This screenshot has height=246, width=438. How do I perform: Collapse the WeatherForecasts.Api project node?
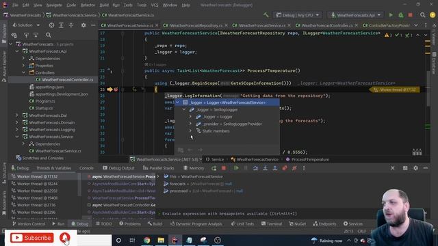tap(17, 51)
